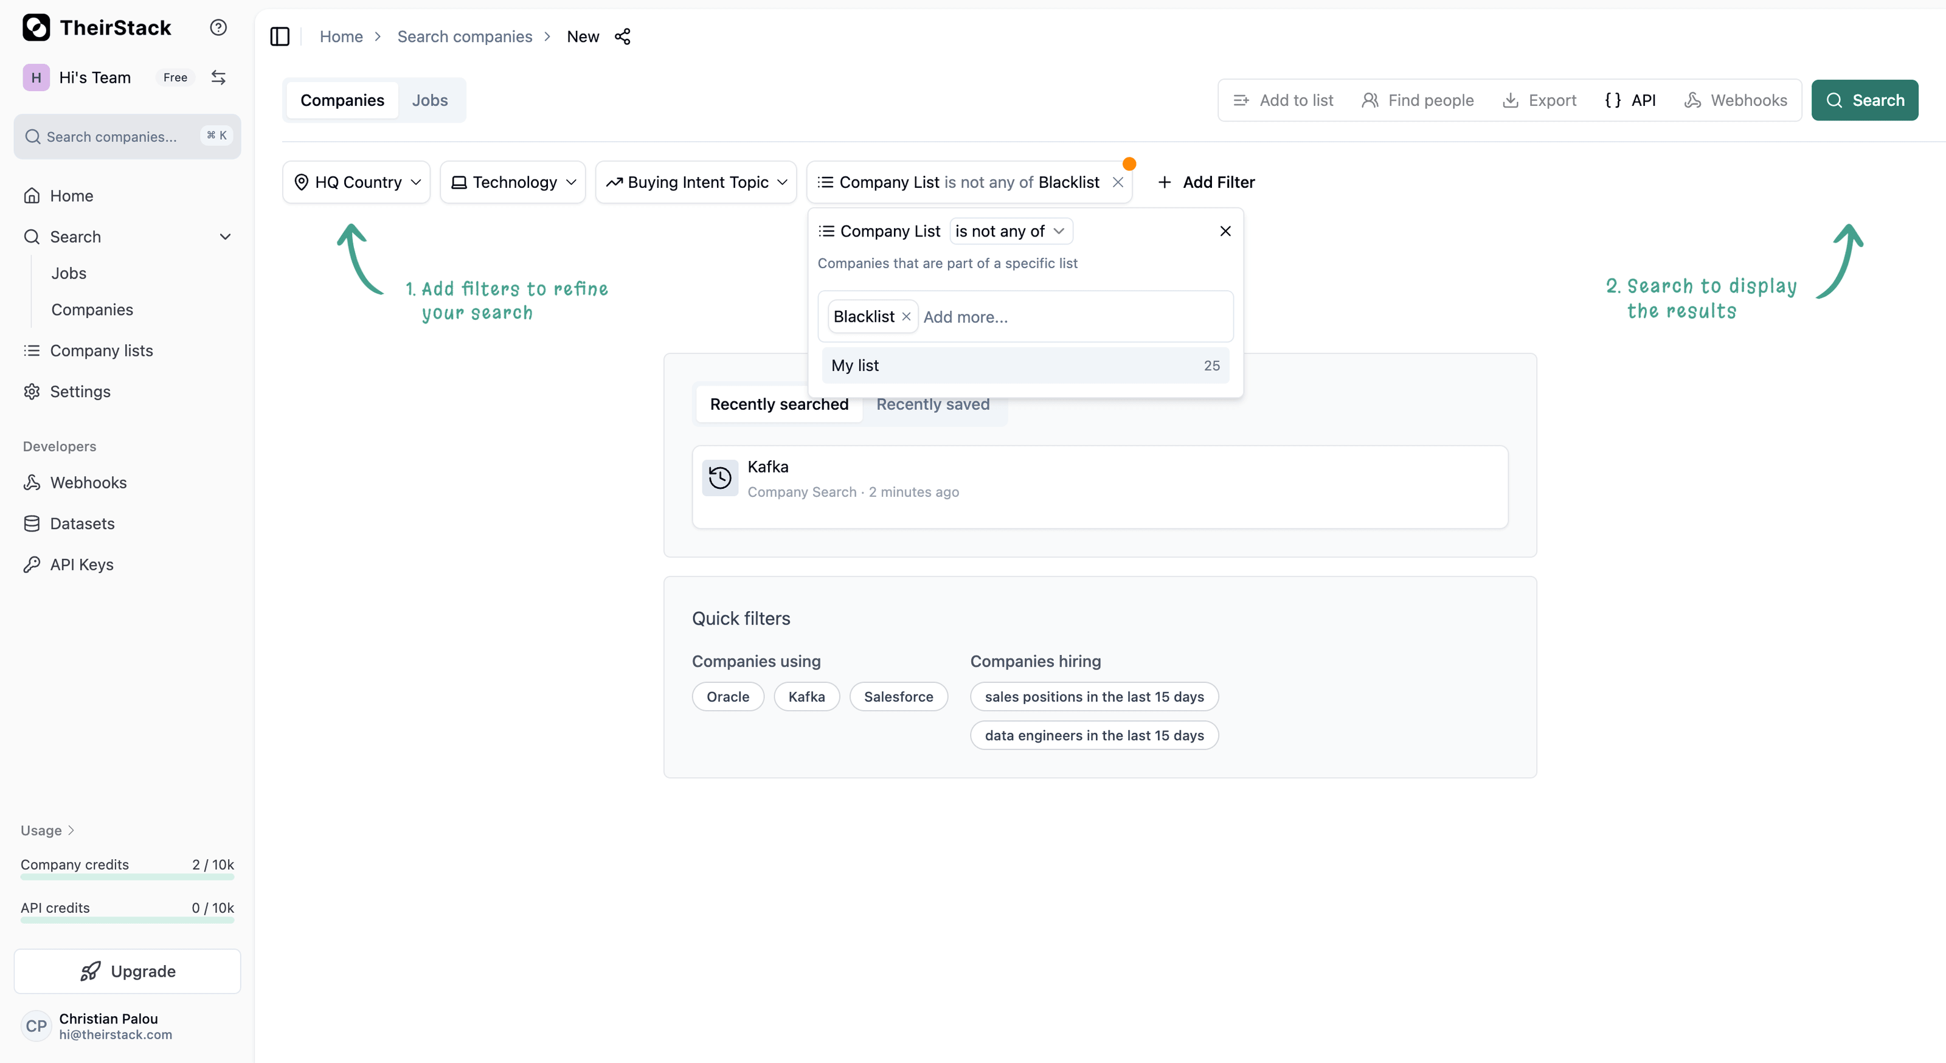Image resolution: width=1946 pixels, height=1063 pixels.
Task: Open the 'is not any of' operator dropdown
Action: click(x=1010, y=231)
